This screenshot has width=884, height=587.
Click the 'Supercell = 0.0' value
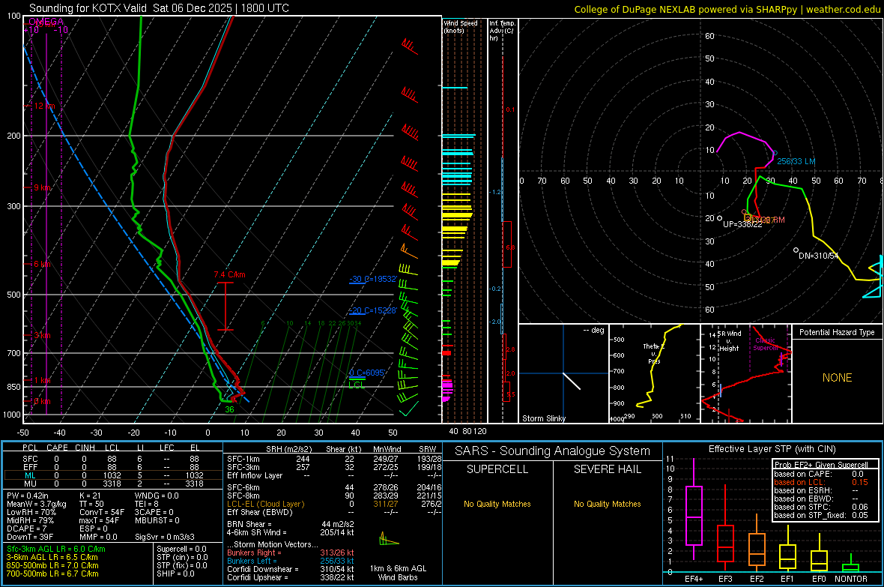click(181, 549)
